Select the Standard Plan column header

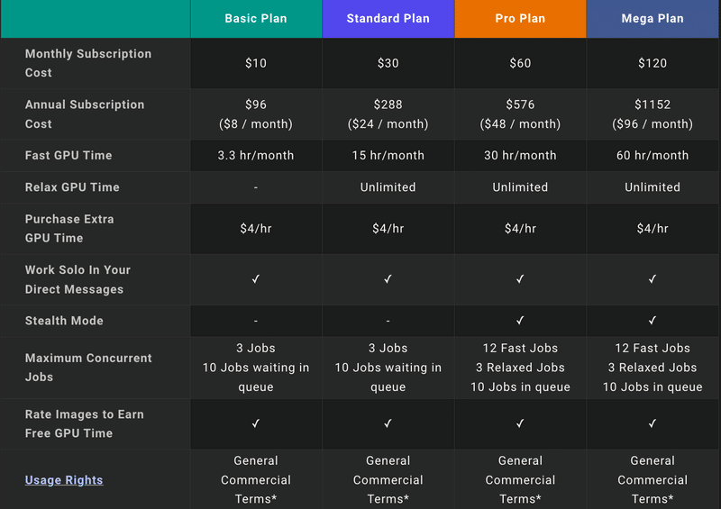point(388,18)
